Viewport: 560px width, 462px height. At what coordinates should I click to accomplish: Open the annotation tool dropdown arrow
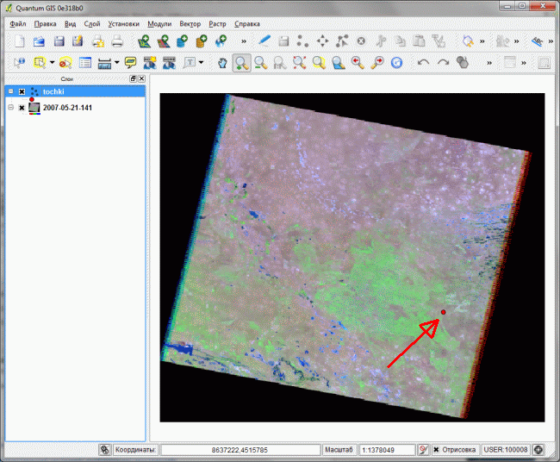click(201, 63)
